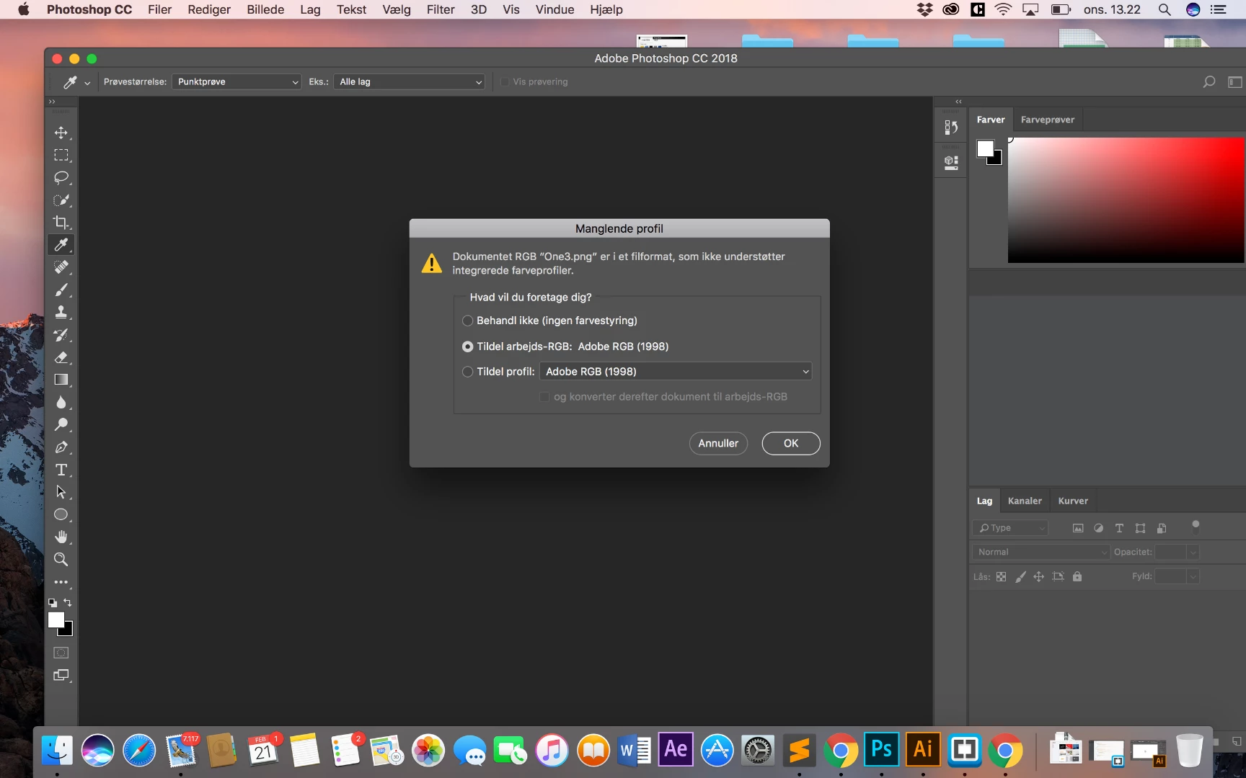Open the Fyld dropdown arrow
Image resolution: width=1246 pixels, height=778 pixels.
click(1193, 576)
